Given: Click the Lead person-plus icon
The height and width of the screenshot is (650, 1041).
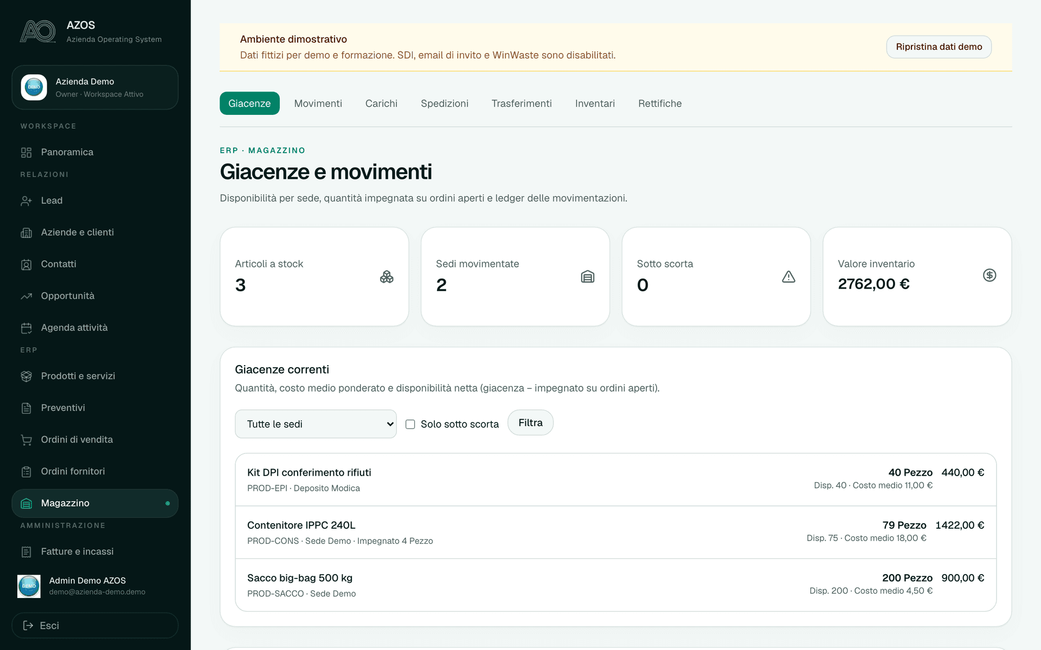Looking at the screenshot, I should 26,201.
